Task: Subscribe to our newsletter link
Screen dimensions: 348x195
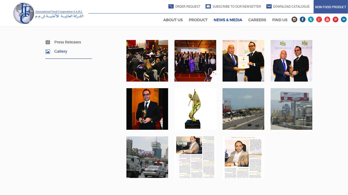Action: click(x=233, y=7)
